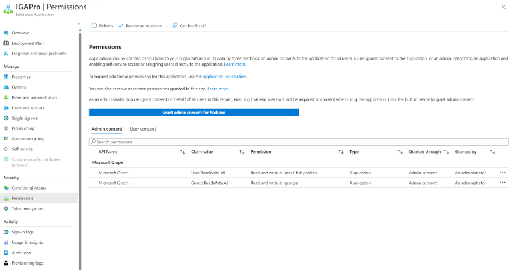
Task: Switch to the User consent tab
Action: point(142,129)
